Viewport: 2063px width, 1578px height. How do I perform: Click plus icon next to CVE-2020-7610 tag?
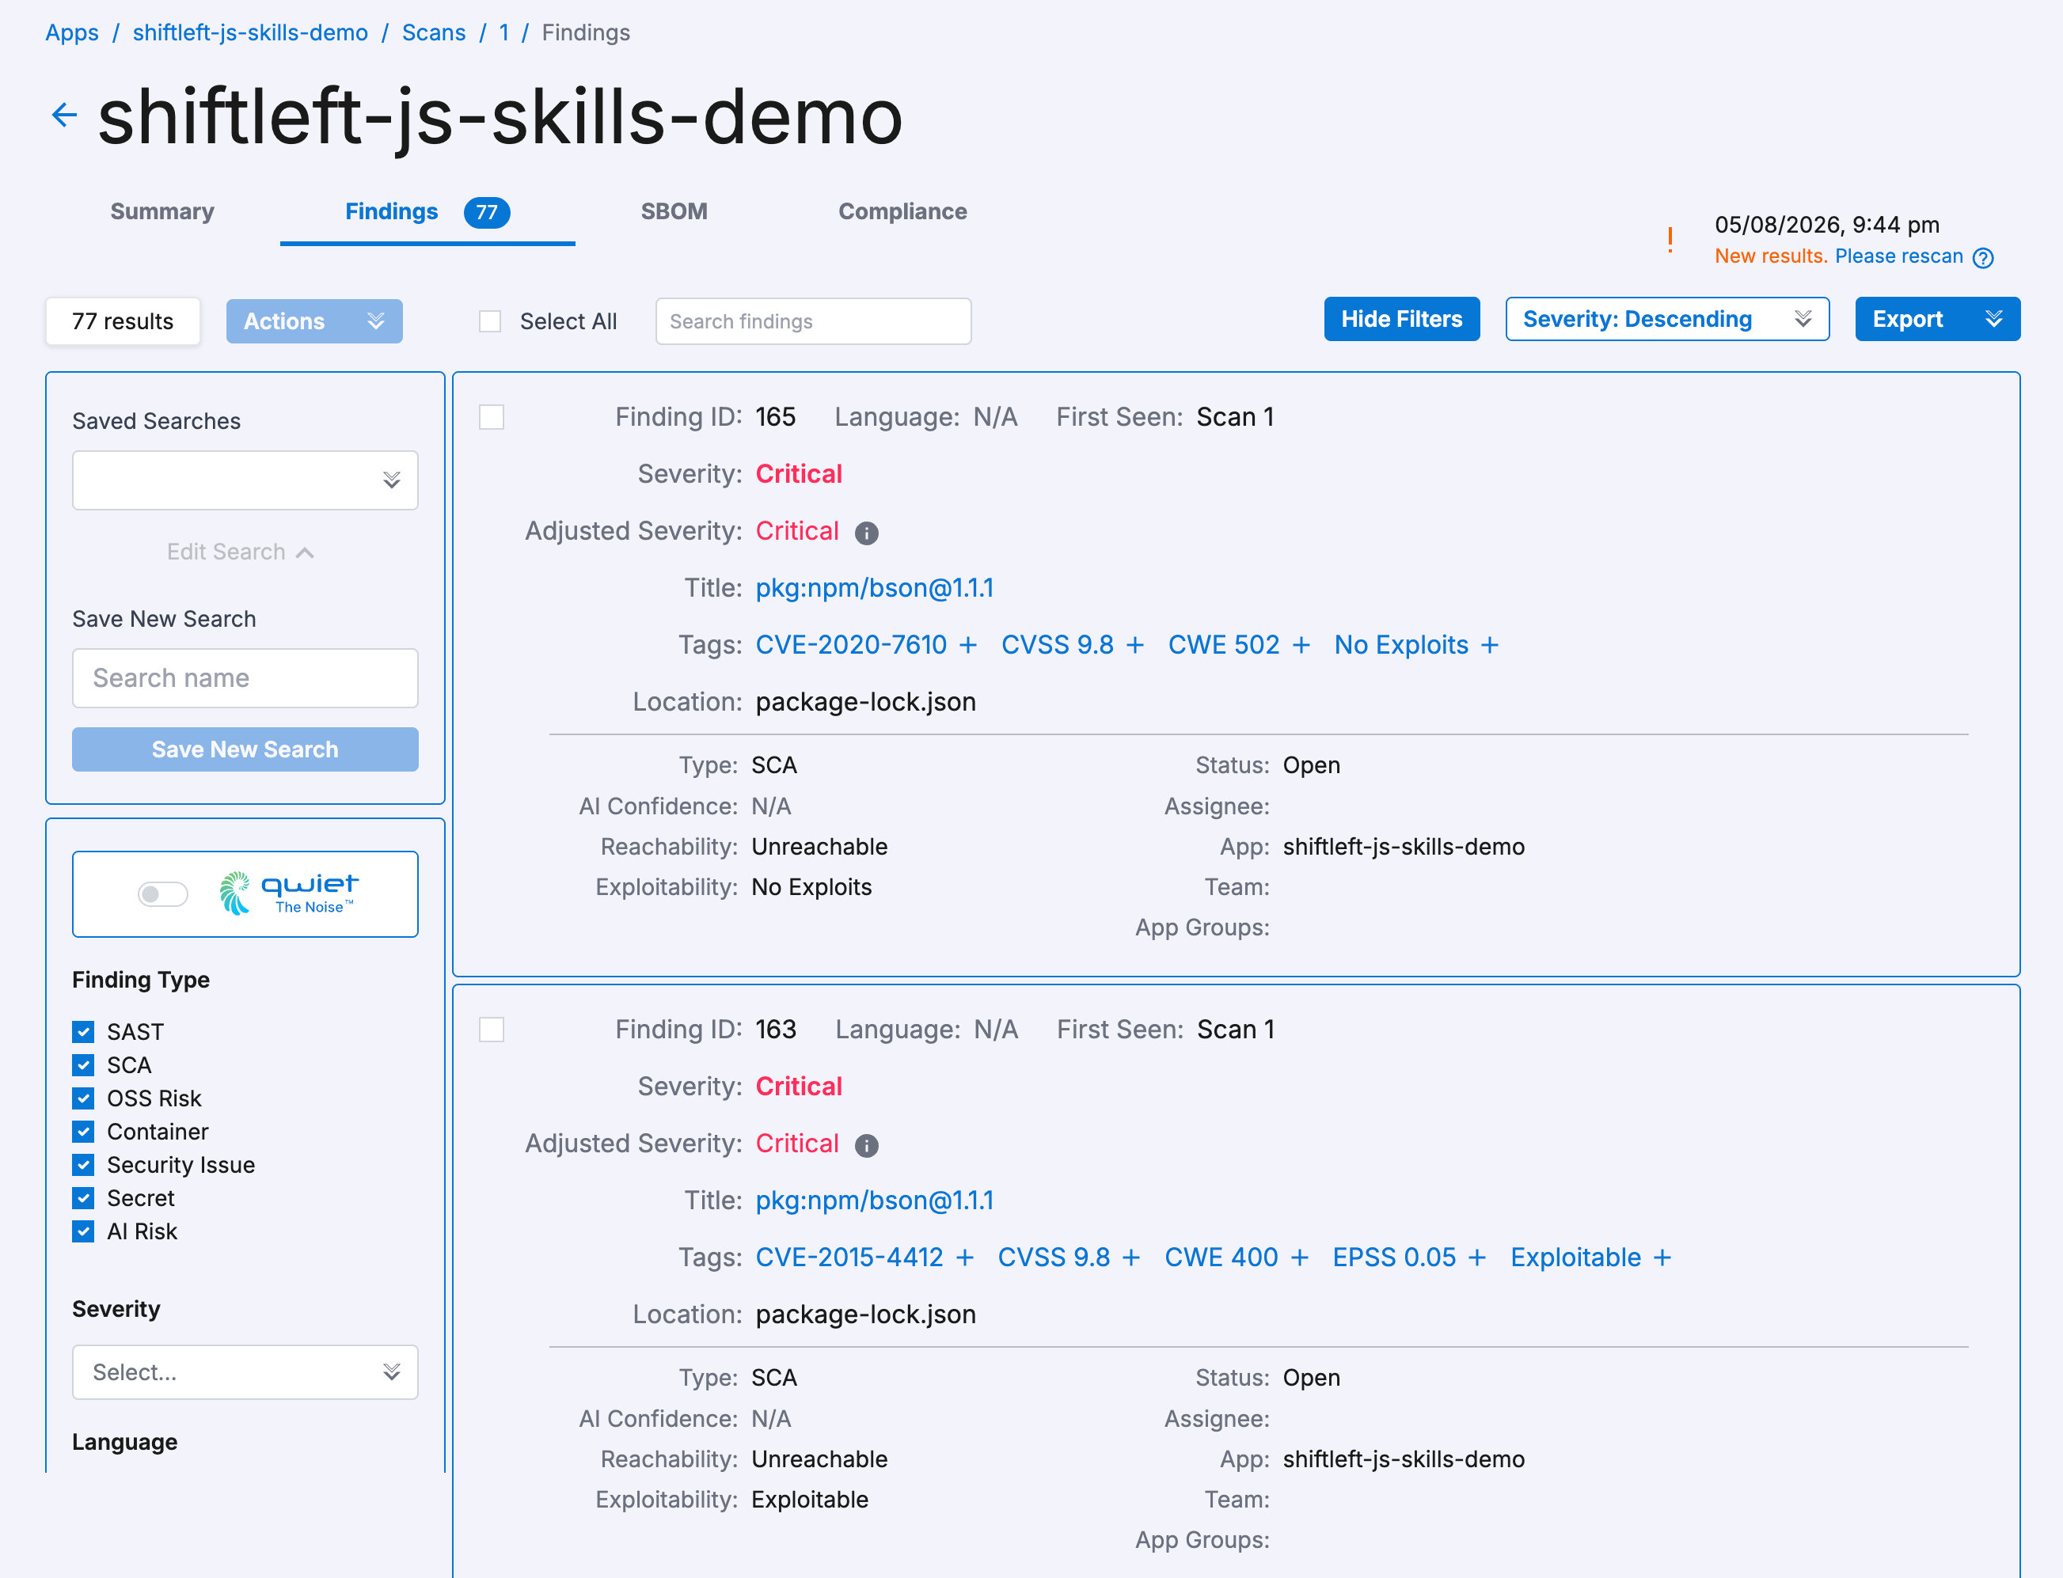coord(968,645)
